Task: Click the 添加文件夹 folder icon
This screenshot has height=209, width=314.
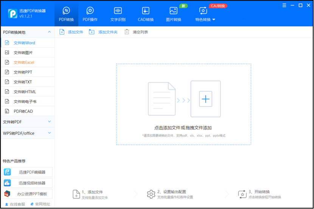Action: 92,32
